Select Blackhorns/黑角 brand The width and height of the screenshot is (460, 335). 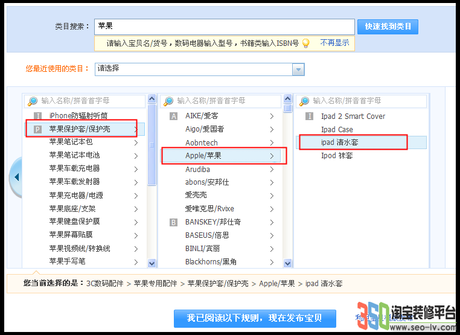211,262
